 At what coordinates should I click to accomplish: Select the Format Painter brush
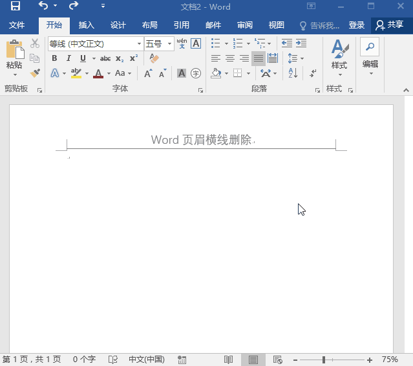35,73
